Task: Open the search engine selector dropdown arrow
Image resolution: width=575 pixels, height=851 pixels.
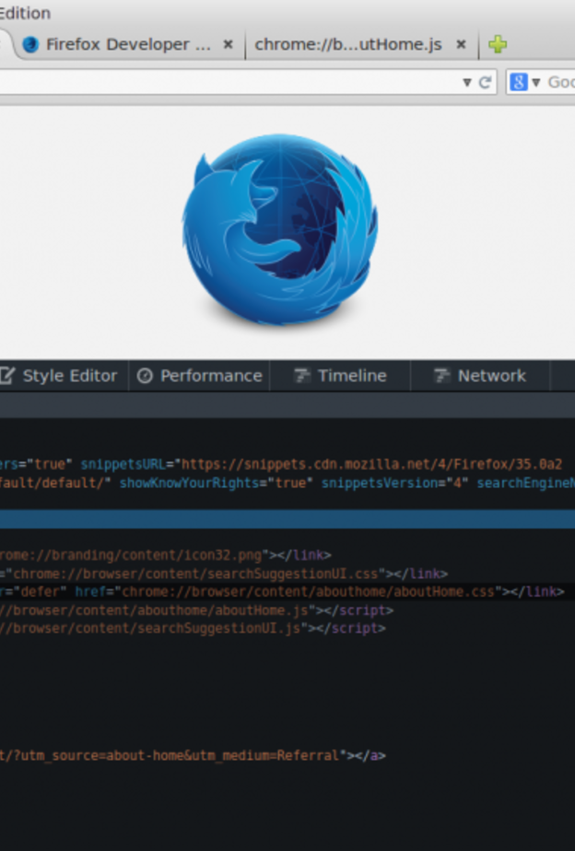Action: pos(536,82)
